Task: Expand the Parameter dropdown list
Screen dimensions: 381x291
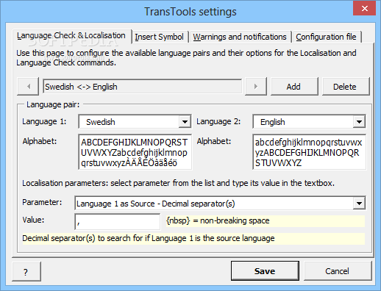Action: (x=359, y=204)
